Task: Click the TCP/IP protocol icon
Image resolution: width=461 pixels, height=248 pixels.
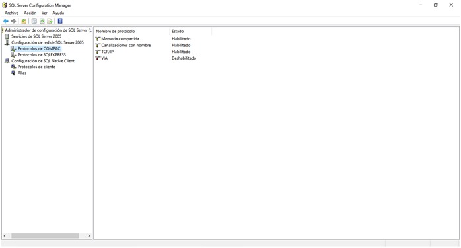Action: click(x=98, y=52)
